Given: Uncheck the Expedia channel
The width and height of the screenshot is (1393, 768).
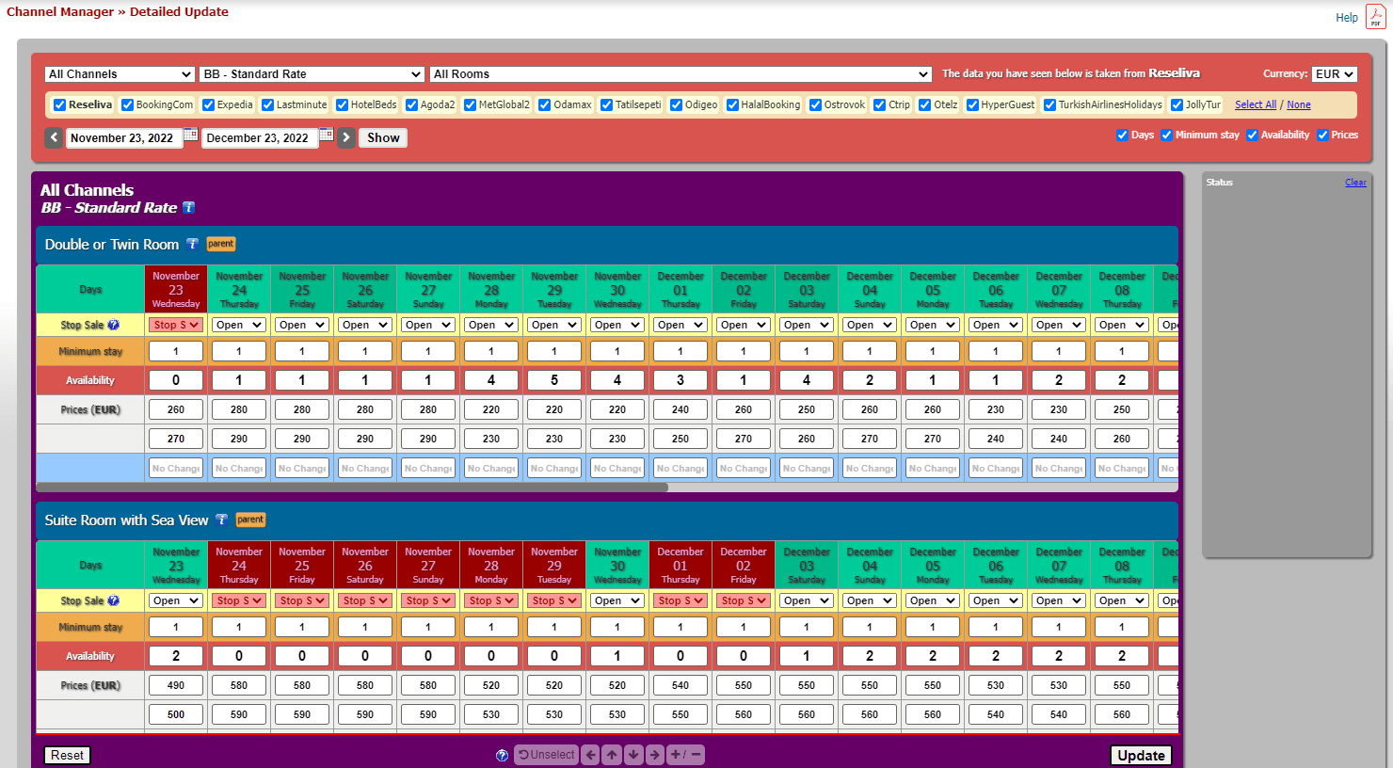Looking at the screenshot, I should 208,105.
